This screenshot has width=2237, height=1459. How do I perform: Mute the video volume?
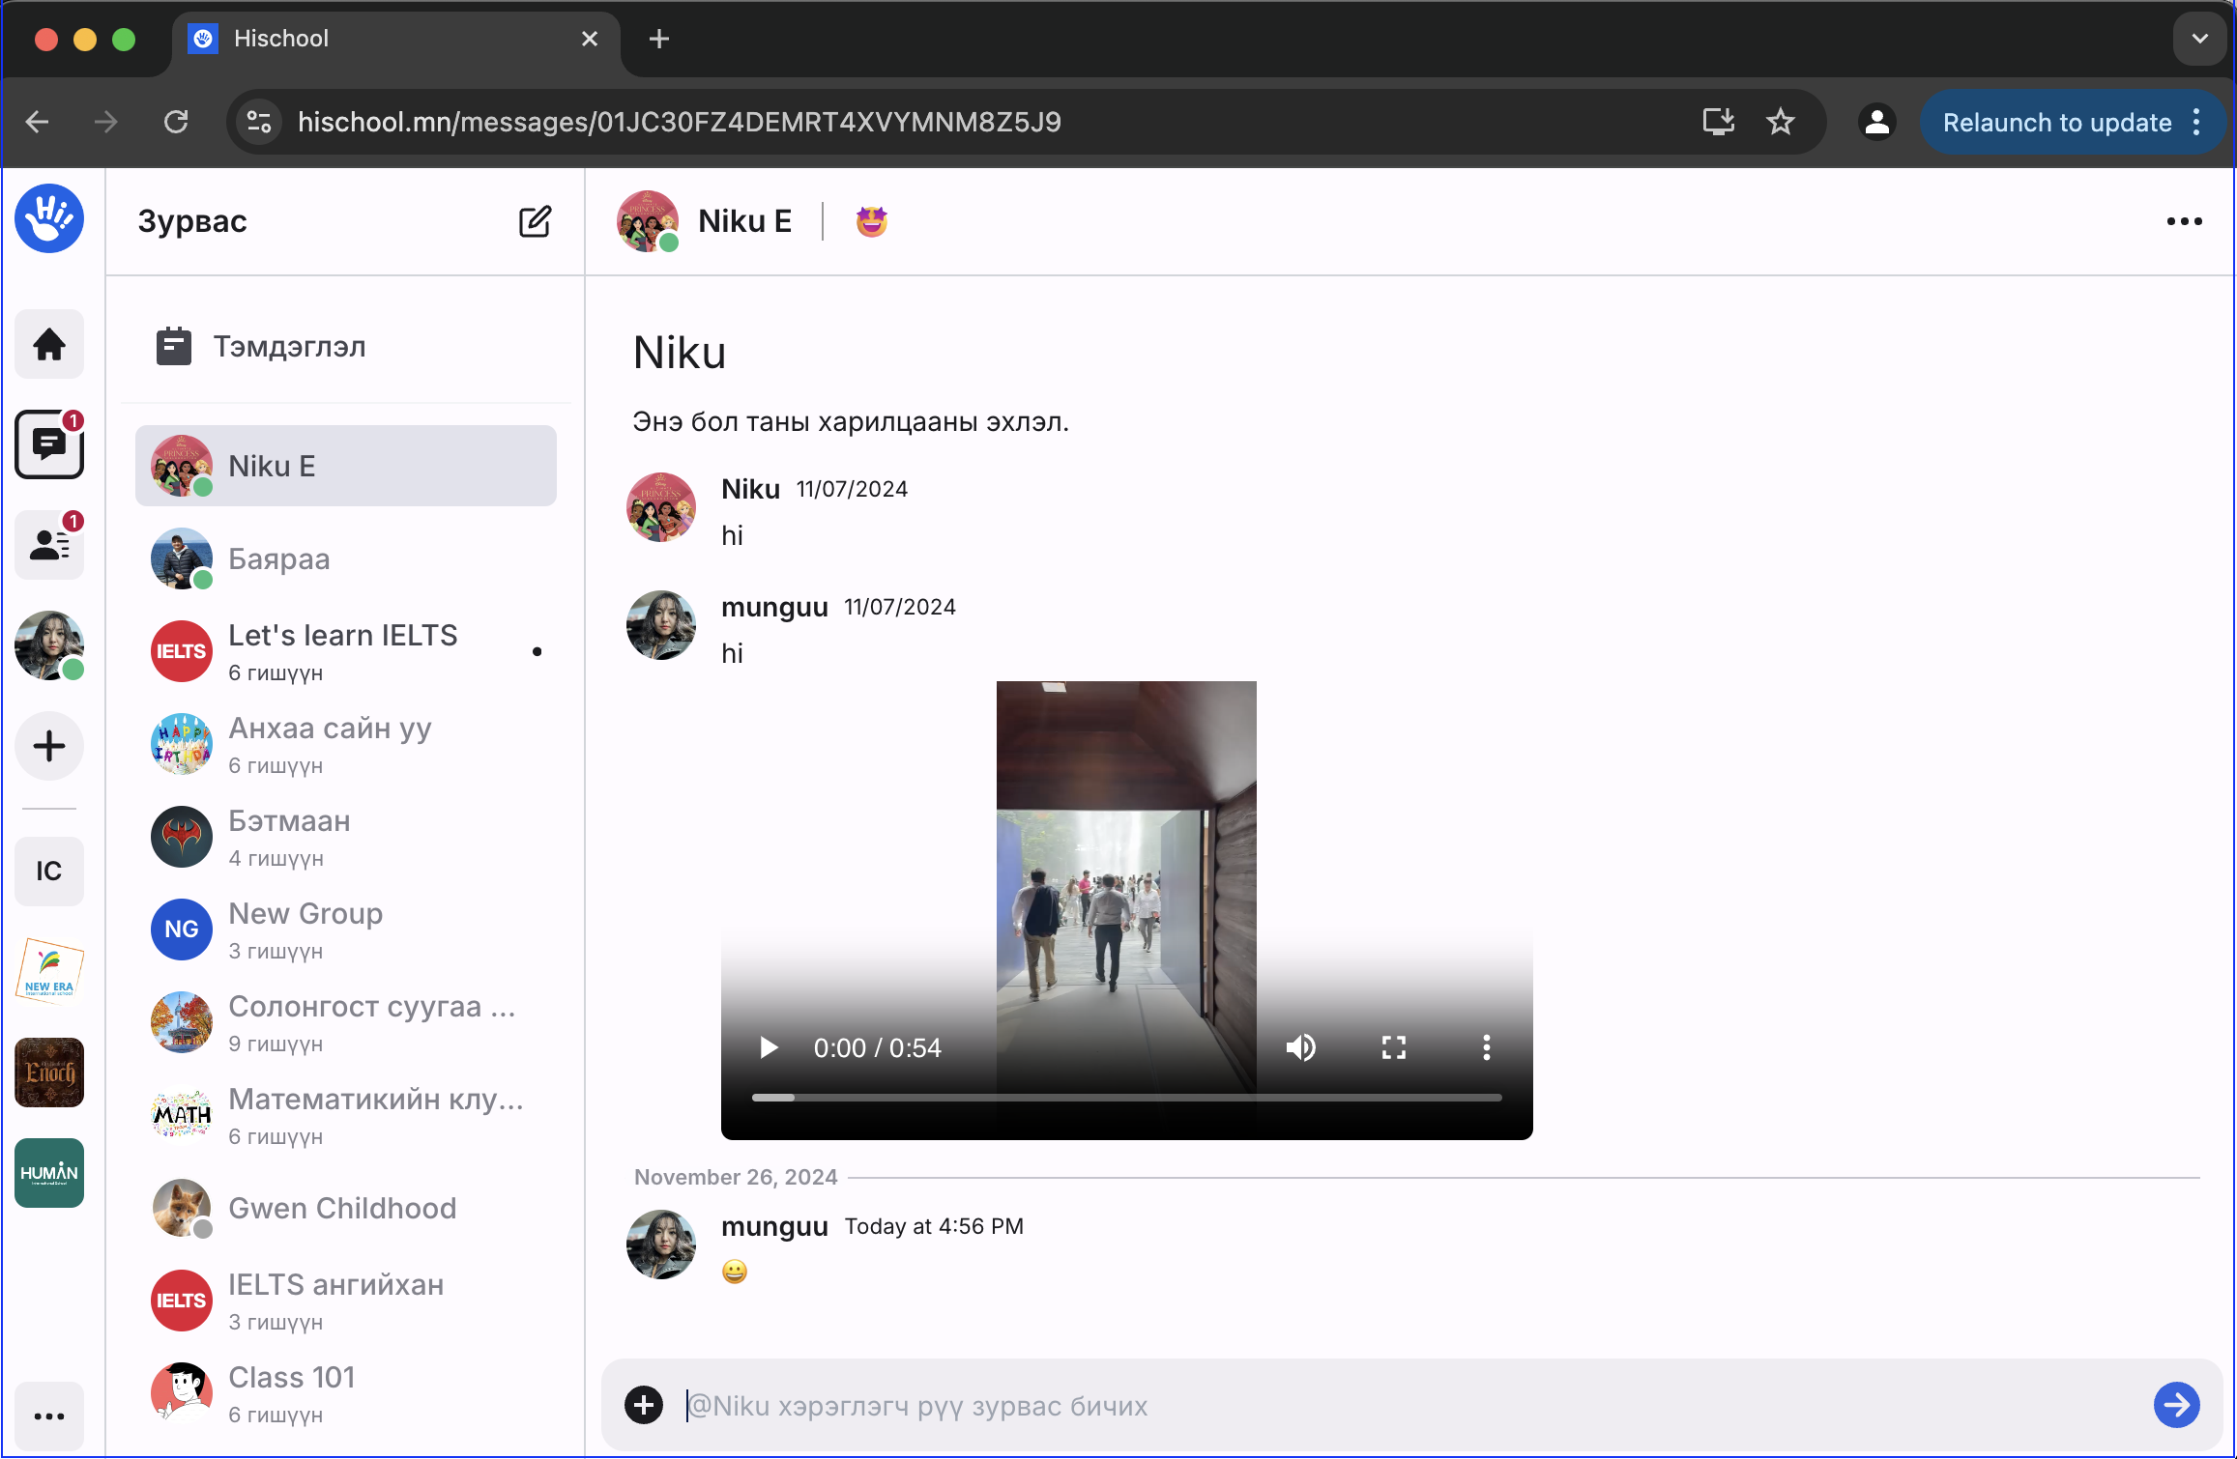tap(1300, 1047)
